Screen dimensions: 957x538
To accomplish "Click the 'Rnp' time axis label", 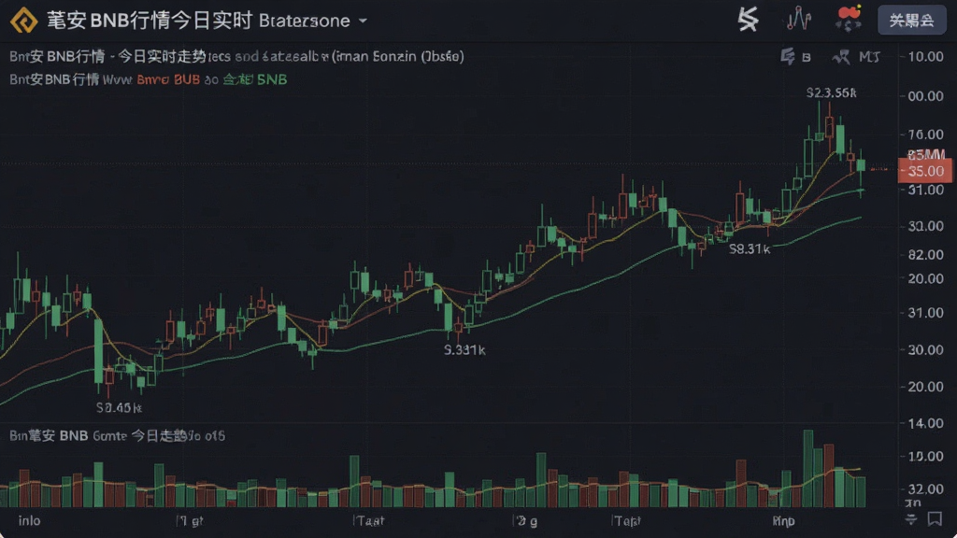I will tap(784, 520).
